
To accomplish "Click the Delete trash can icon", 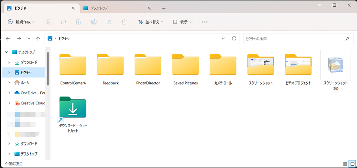I will (124, 22).
